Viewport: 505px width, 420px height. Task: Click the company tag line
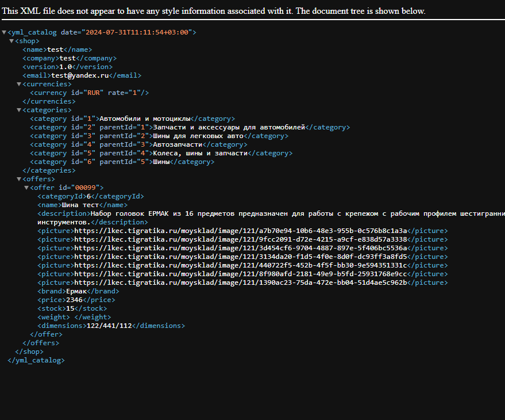pyautogui.click(x=70, y=58)
